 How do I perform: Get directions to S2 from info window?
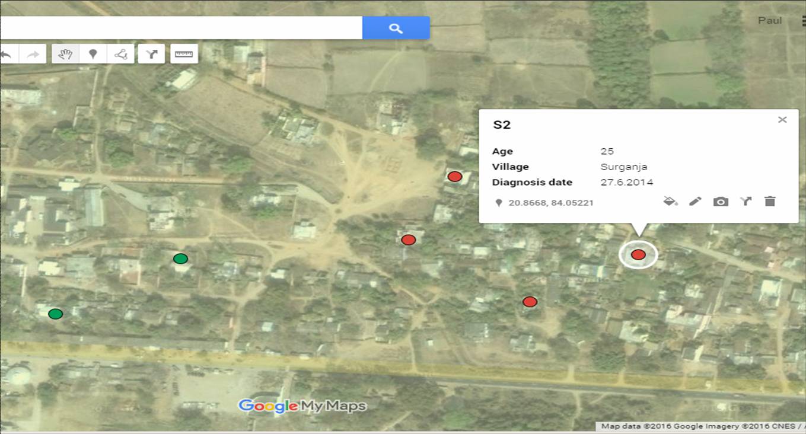point(745,201)
